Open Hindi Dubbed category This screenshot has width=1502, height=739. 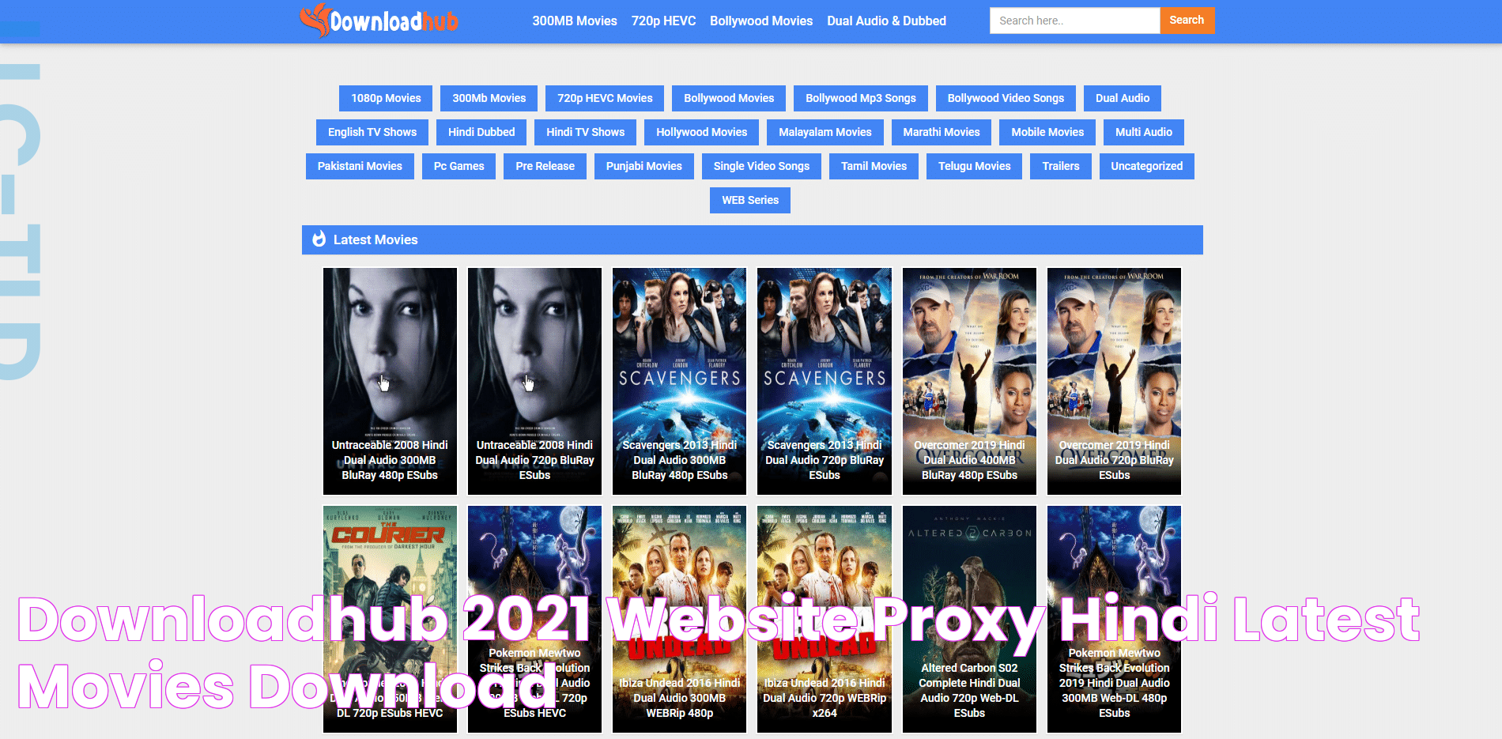click(x=481, y=132)
